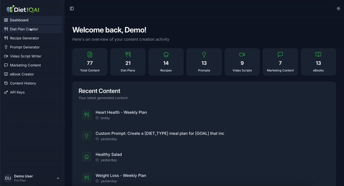Toggle the sidebar collapse button
Image resolution: width=344 pixels, height=186 pixels.
(x=72, y=9)
